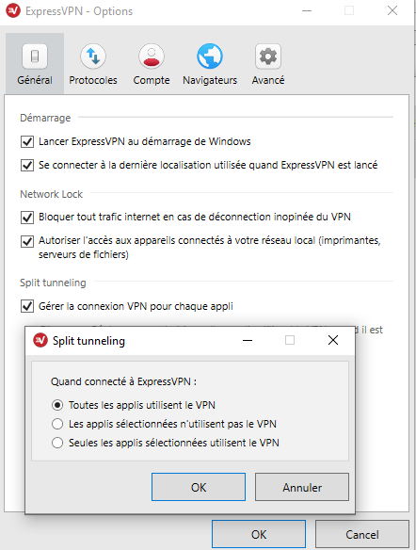Click ExpressVPN logo in Options title bar

click(13, 11)
